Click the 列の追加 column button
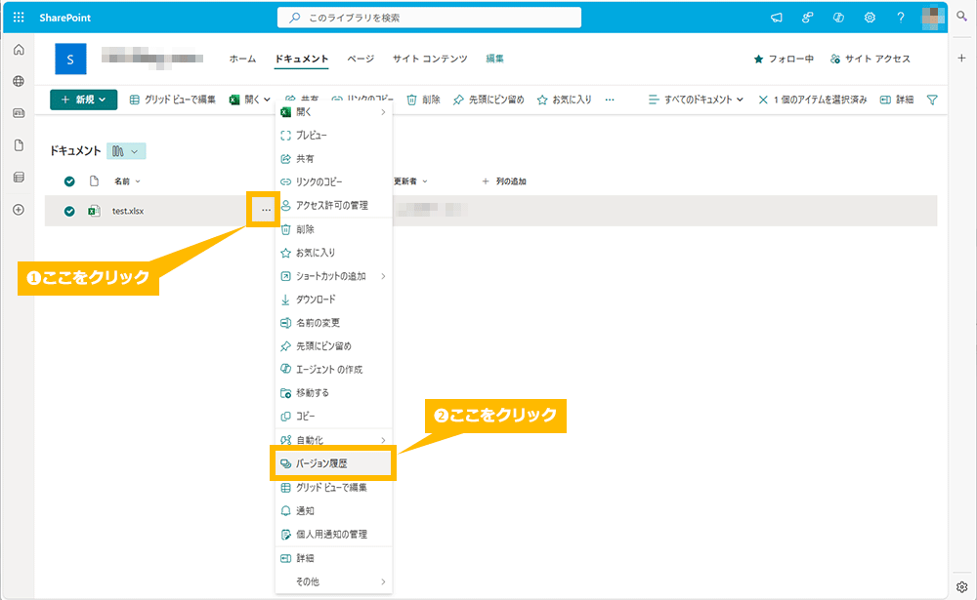 504,181
